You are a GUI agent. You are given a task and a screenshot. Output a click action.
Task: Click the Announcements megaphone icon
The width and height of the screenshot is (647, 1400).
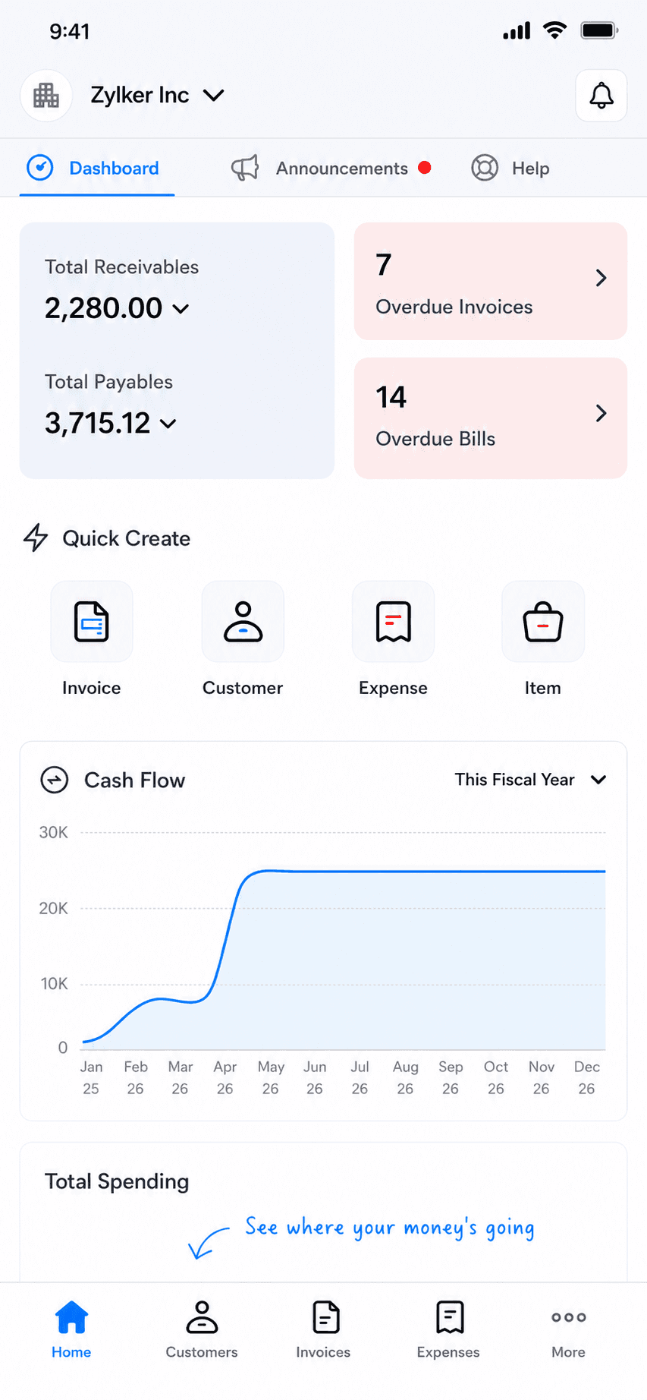245,168
